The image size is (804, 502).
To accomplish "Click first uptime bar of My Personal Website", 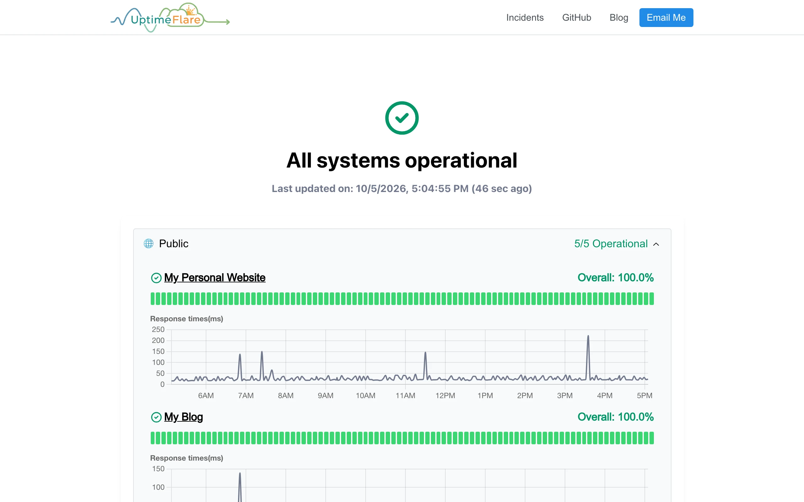I will [153, 299].
